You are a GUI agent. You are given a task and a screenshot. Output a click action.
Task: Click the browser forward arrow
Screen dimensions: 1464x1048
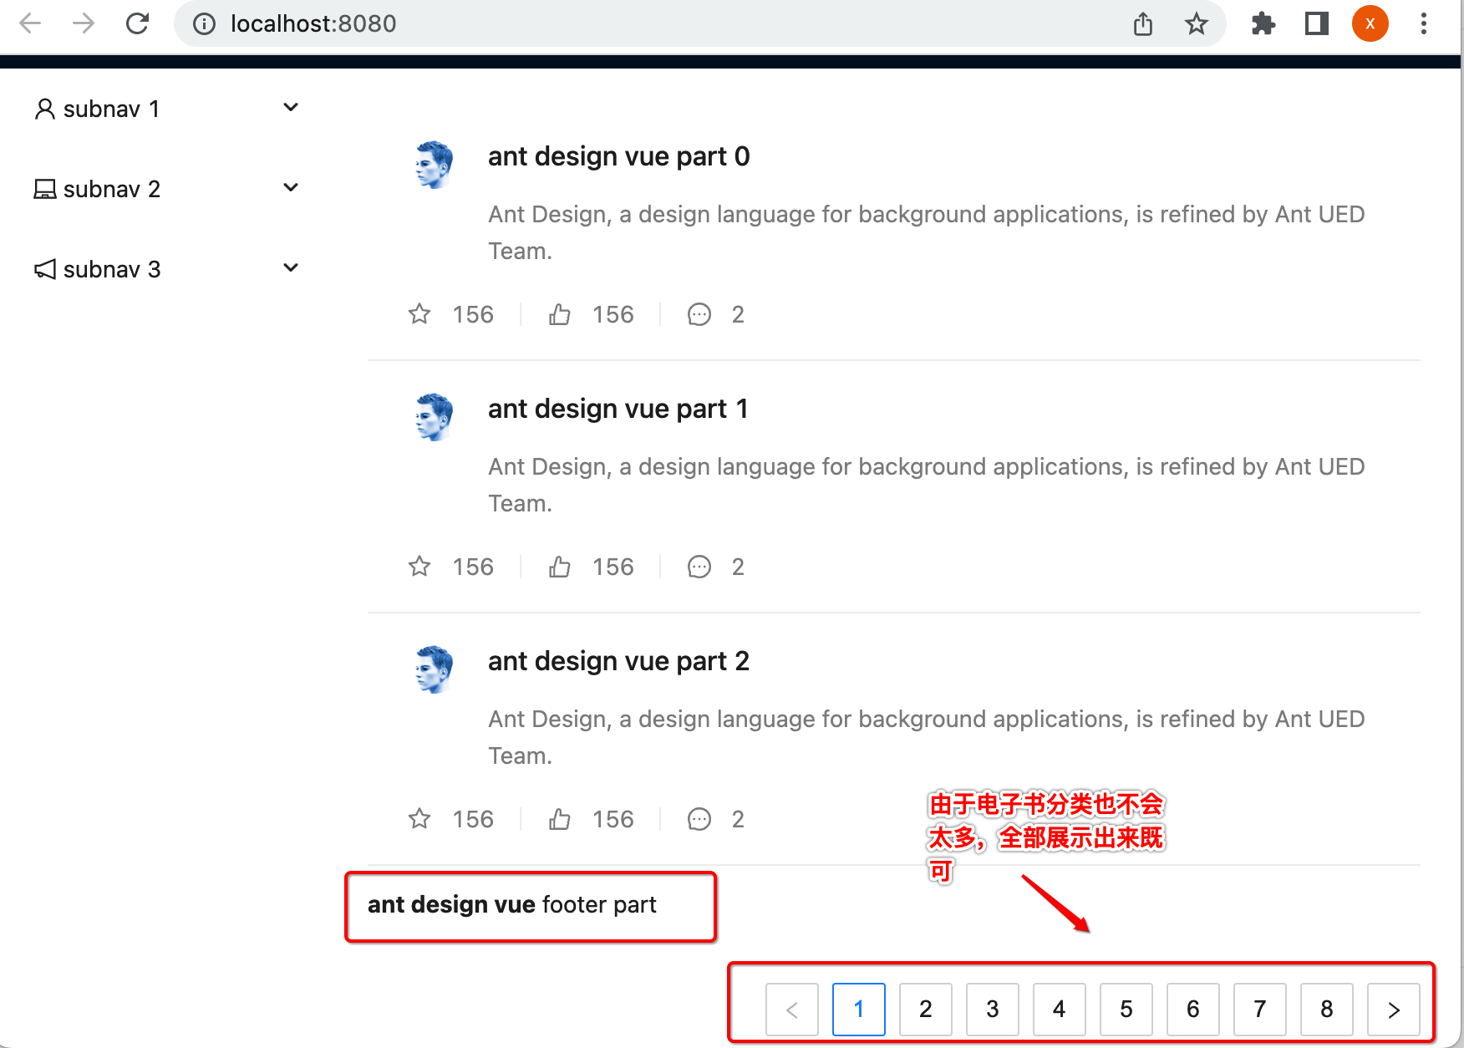coord(84,23)
